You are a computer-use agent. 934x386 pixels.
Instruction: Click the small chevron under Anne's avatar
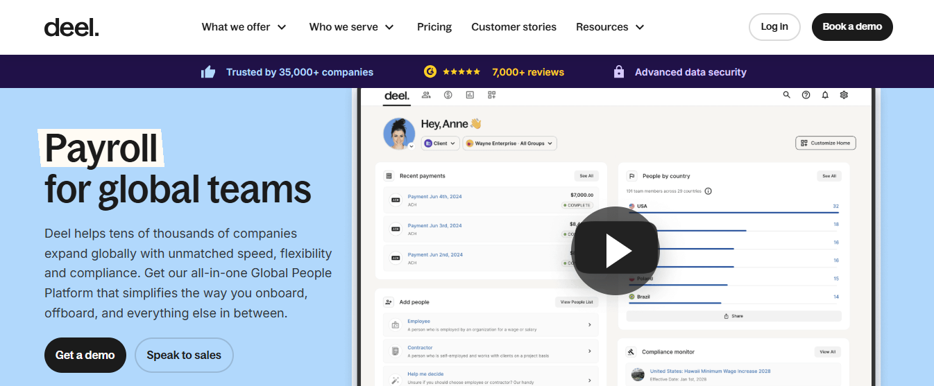[411, 146]
